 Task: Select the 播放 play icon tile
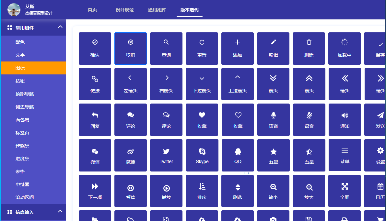[x=166, y=191]
